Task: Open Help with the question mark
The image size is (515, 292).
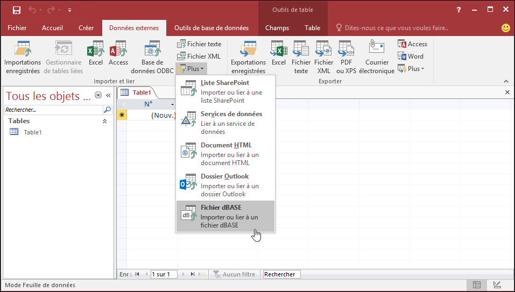Action: 459,10
